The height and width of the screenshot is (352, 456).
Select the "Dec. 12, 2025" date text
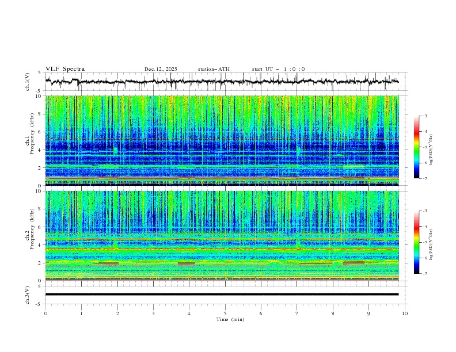tap(161, 69)
